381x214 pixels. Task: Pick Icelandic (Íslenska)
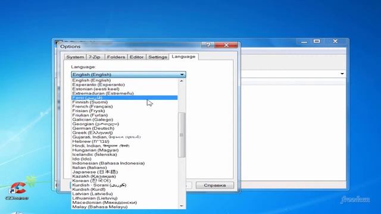coord(124,155)
